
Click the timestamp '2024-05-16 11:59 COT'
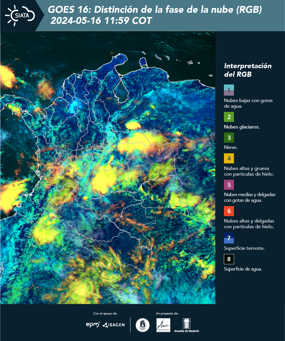point(101,21)
